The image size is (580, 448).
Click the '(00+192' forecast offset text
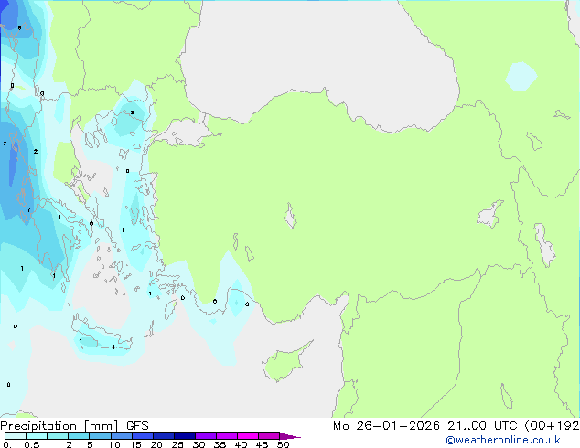(552, 426)
